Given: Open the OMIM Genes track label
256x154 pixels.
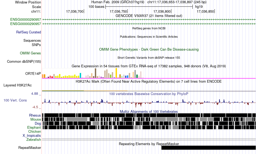Looking at the screenshot, I should (30, 53).
